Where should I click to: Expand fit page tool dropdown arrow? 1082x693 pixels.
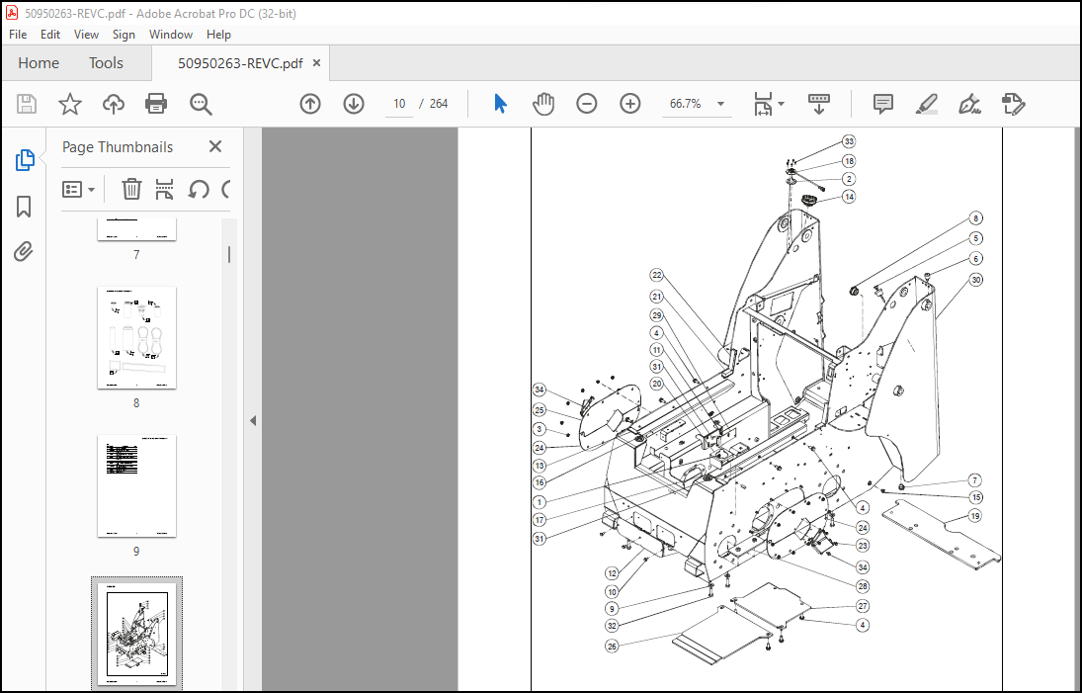(x=782, y=104)
